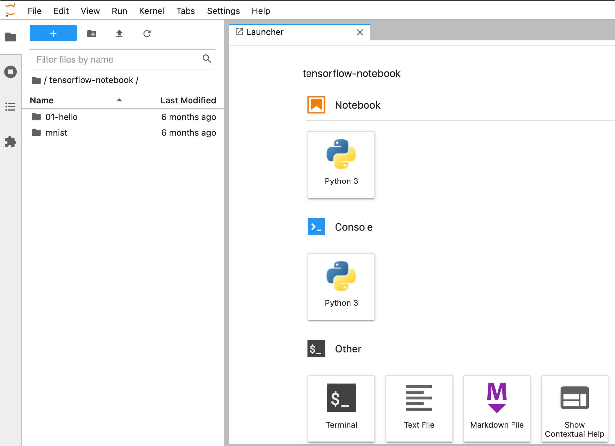Launch a Python 3 console

click(341, 287)
